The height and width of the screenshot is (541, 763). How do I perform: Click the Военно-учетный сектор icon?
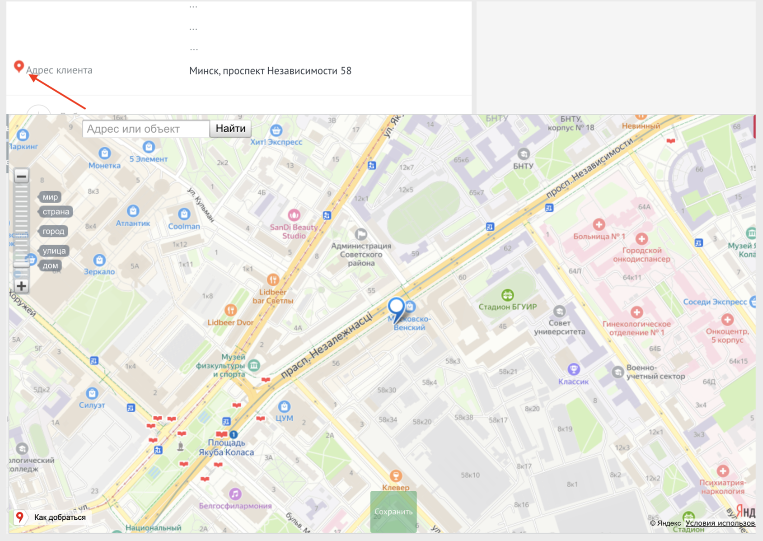[618, 372]
